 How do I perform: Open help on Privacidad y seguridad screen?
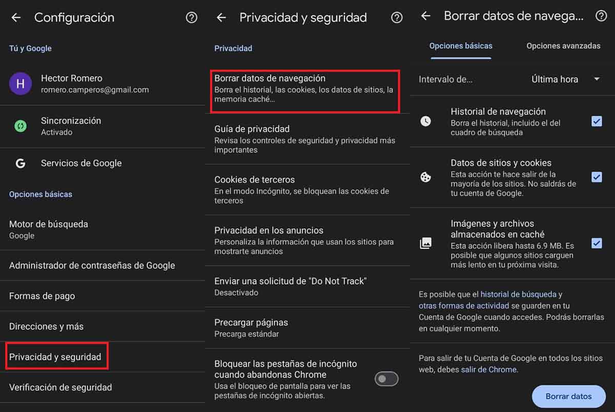[397, 17]
